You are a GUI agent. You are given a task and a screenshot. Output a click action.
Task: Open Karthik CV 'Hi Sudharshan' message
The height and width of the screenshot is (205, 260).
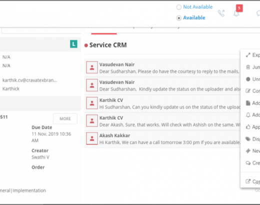click(x=162, y=103)
